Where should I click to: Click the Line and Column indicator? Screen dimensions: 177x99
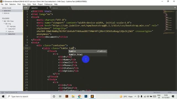[x=11, y=92]
